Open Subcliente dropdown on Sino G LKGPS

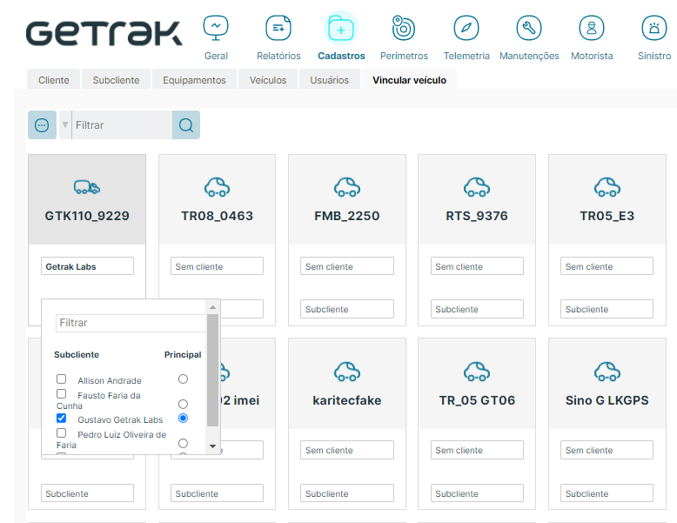607,493
